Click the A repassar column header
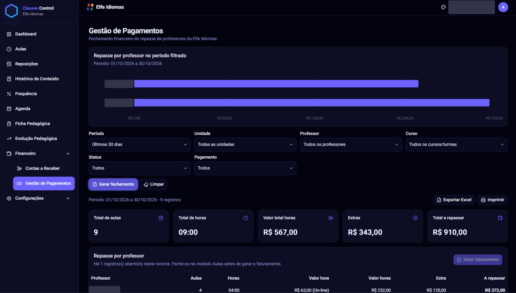The height and width of the screenshot is (293, 516). click(x=494, y=278)
